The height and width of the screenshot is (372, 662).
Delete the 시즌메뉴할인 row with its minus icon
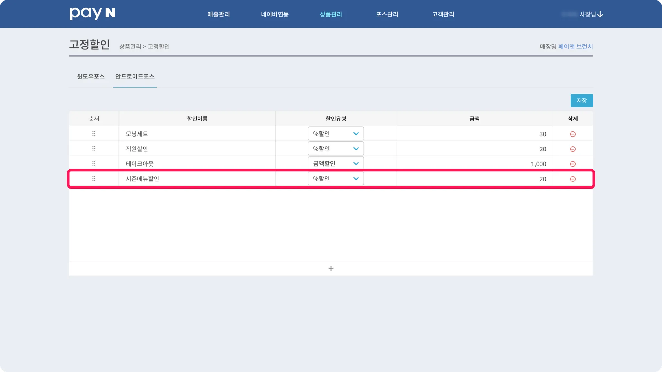[572, 179]
